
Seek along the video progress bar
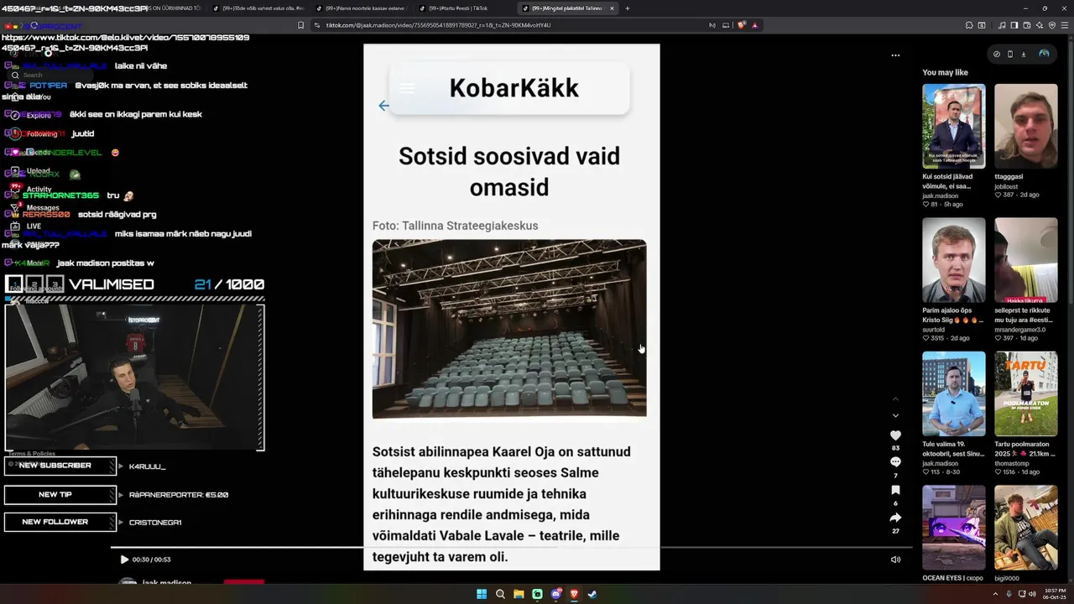point(511,548)
